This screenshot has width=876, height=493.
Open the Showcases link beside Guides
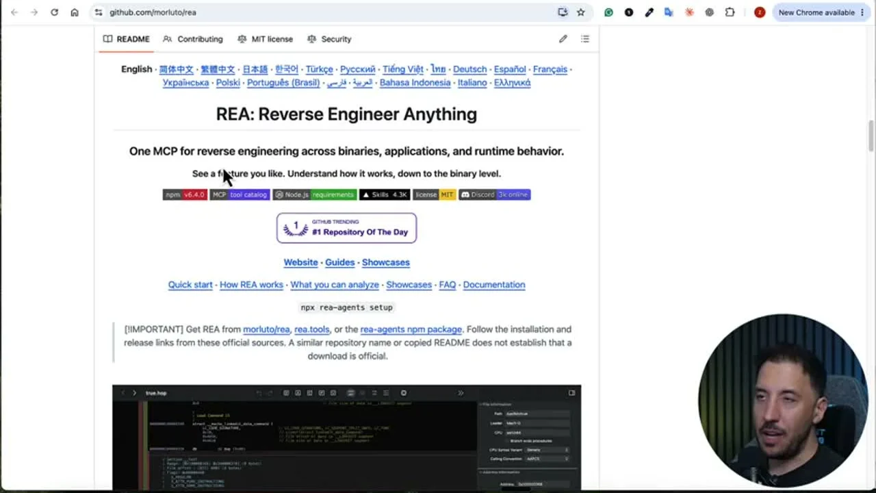click(386, 262)
